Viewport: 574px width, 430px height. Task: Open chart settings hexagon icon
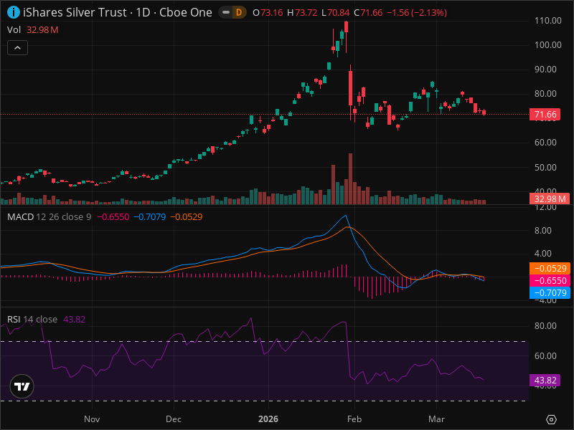[x=551, y=419]
